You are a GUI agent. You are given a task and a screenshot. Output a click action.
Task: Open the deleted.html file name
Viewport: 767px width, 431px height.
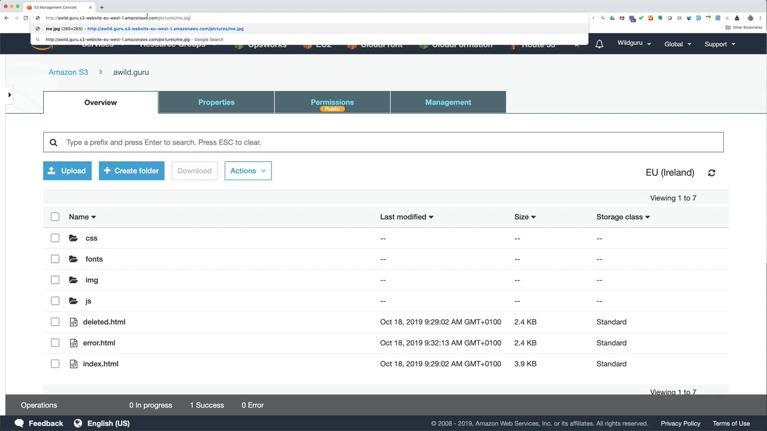pos(104,322)
